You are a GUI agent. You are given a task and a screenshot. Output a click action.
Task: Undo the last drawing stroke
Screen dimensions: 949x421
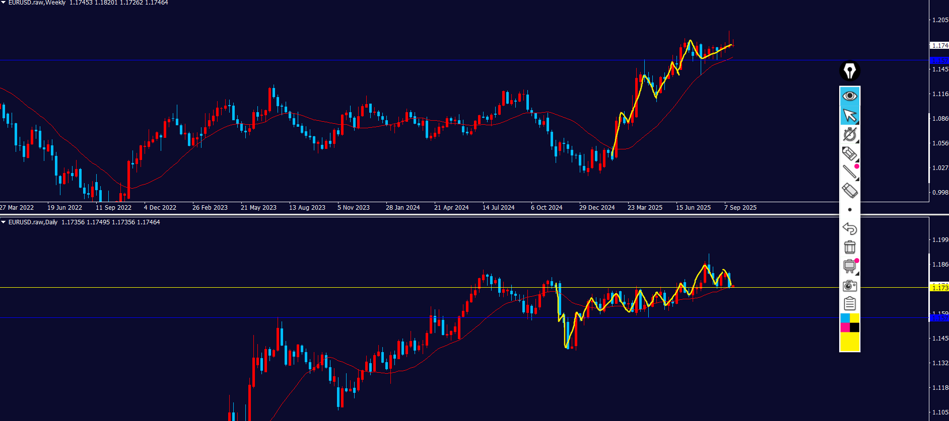850,228
